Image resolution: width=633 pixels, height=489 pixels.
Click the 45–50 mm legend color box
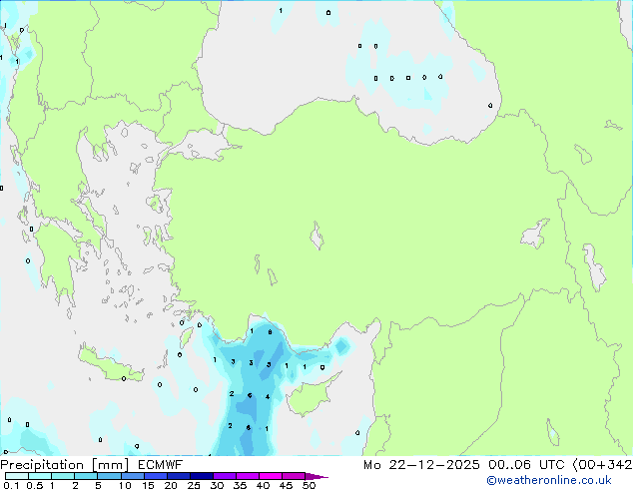coord(294,476)
